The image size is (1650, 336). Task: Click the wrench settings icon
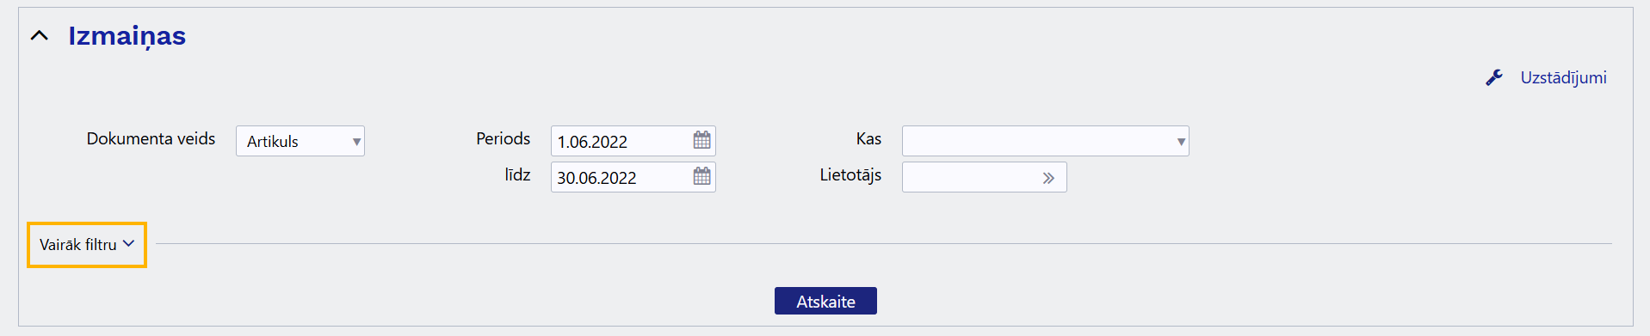(x=1494, y=77)
